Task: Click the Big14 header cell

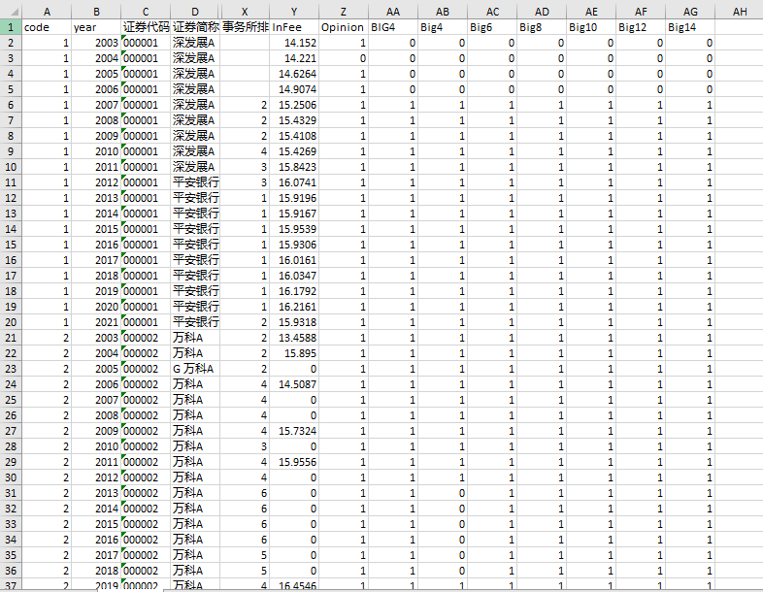Action: point(689,27)
